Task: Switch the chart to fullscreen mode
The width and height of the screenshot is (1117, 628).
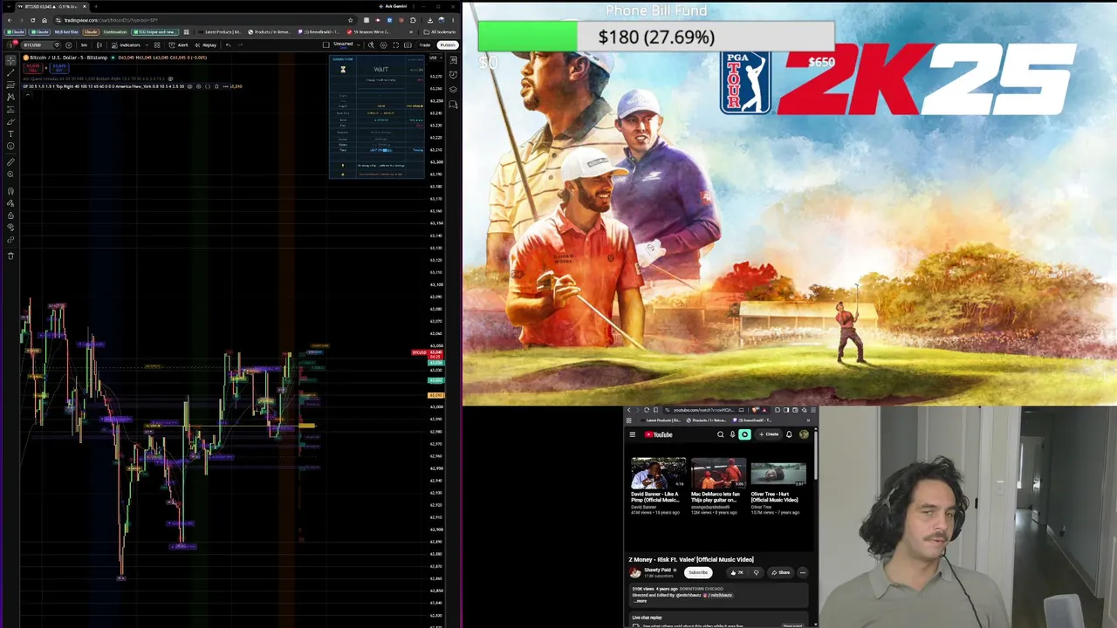Action: (395, 44)
